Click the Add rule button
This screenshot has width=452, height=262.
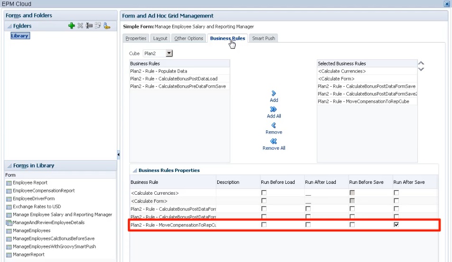274,97
